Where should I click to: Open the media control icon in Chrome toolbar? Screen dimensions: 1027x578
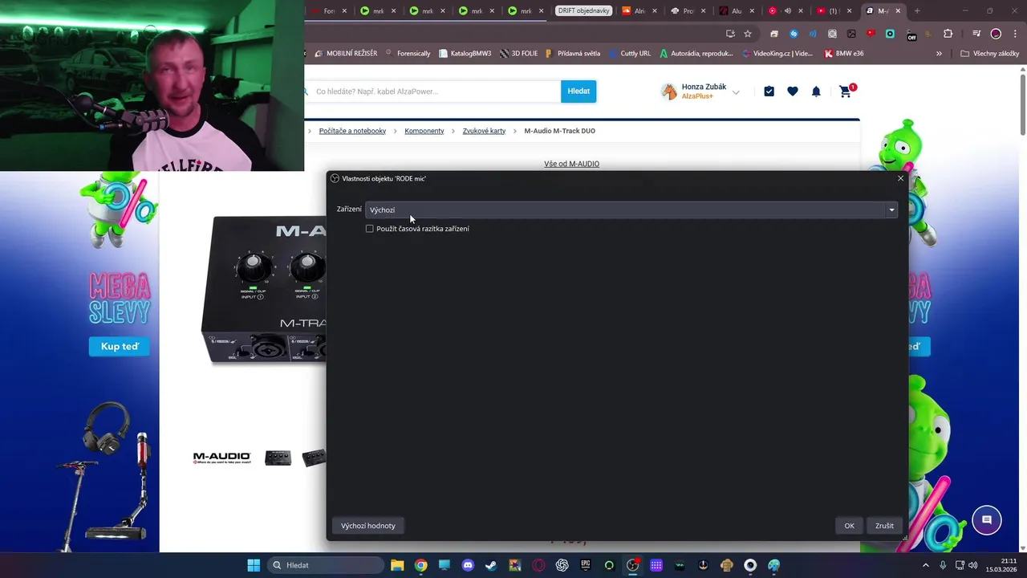point(976,34)
